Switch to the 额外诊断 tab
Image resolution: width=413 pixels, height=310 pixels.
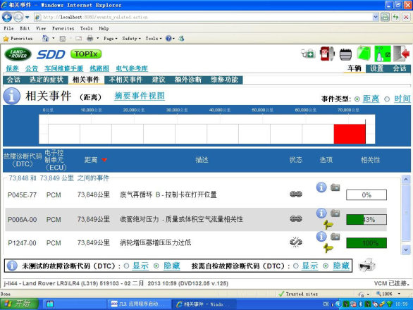coord(188,80)
